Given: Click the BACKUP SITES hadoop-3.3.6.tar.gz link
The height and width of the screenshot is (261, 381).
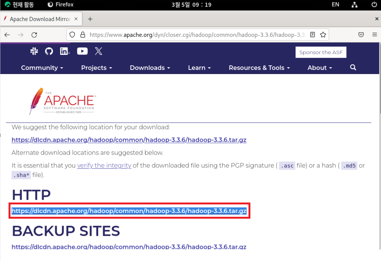Looking at the screenshot, I should [x=129, y=246].
